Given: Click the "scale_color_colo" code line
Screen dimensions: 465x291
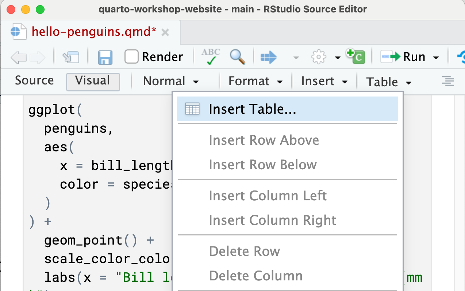Looking at the screenshot, I should pos(107,259).
